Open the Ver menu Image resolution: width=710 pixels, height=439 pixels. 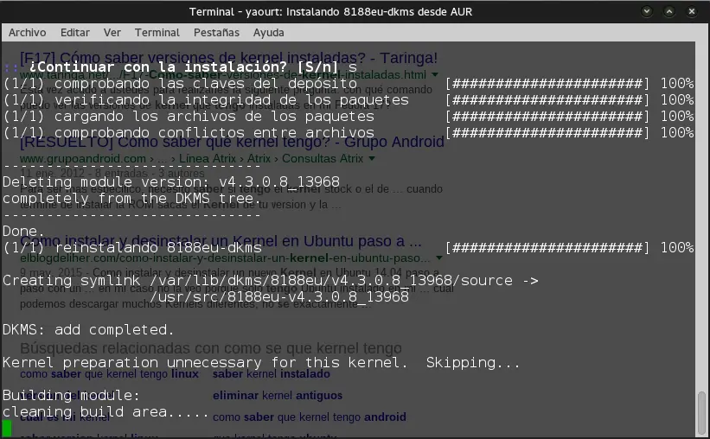click(112, 33)
